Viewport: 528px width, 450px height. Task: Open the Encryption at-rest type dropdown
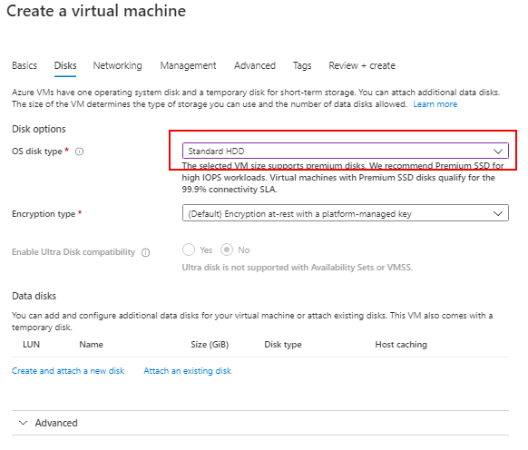(345, 213)
